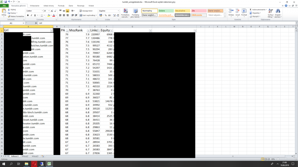Screen dimensions: 298x167
Task: Toggle Zawijaj tekst (wrap text)
Action: (86, 11)
